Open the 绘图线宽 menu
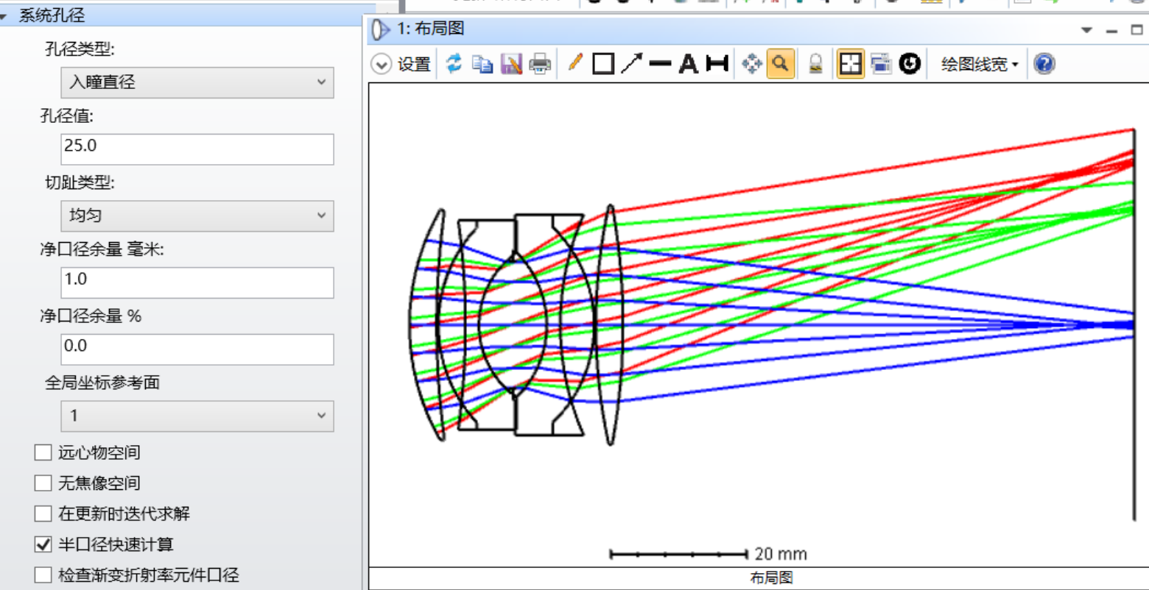The width and height of the screenshot is (1149, 590). [980, 65]
